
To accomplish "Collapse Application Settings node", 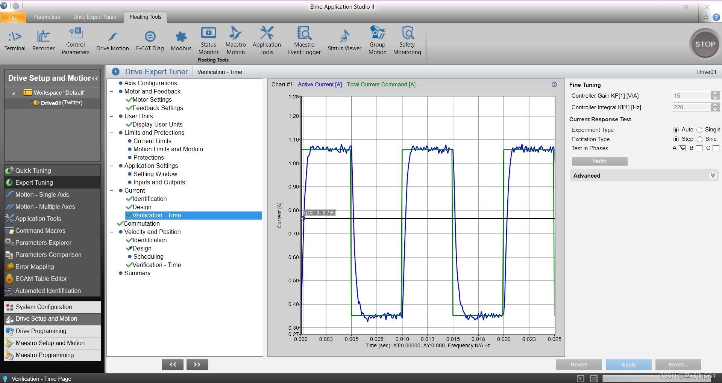I will click(x=111, y=166).
